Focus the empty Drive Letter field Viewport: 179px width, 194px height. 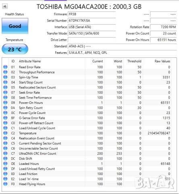(x=92, y=40)
